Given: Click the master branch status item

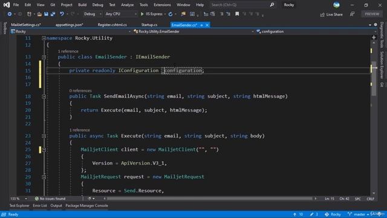Looking at the screenshot, I should click(359, 214).
